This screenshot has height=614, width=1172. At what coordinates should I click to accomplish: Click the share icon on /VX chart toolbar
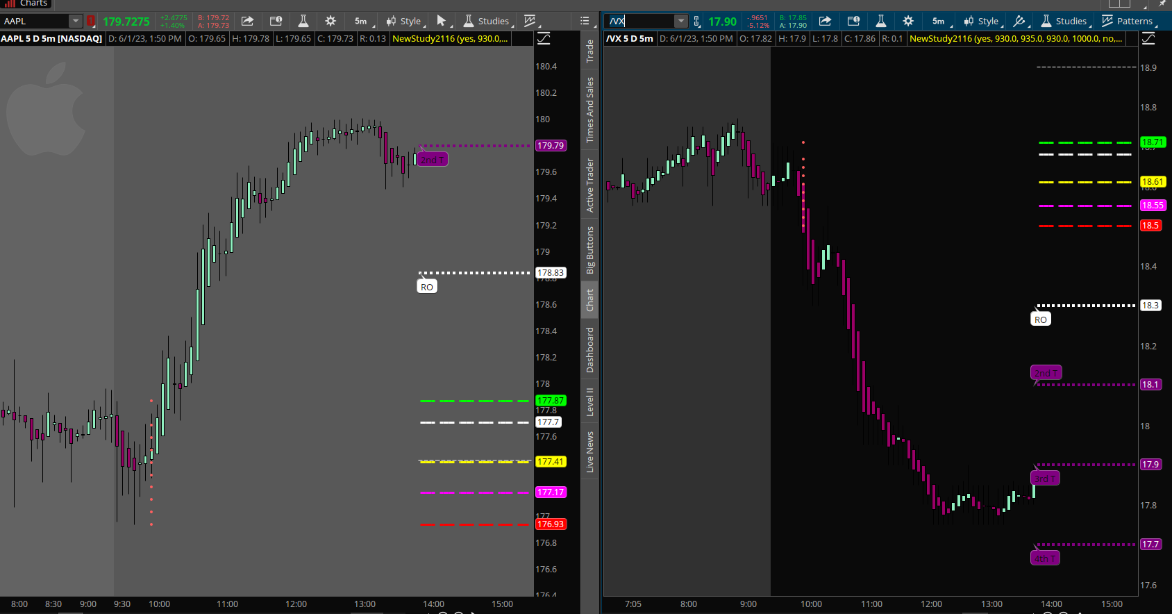[825, 21]
